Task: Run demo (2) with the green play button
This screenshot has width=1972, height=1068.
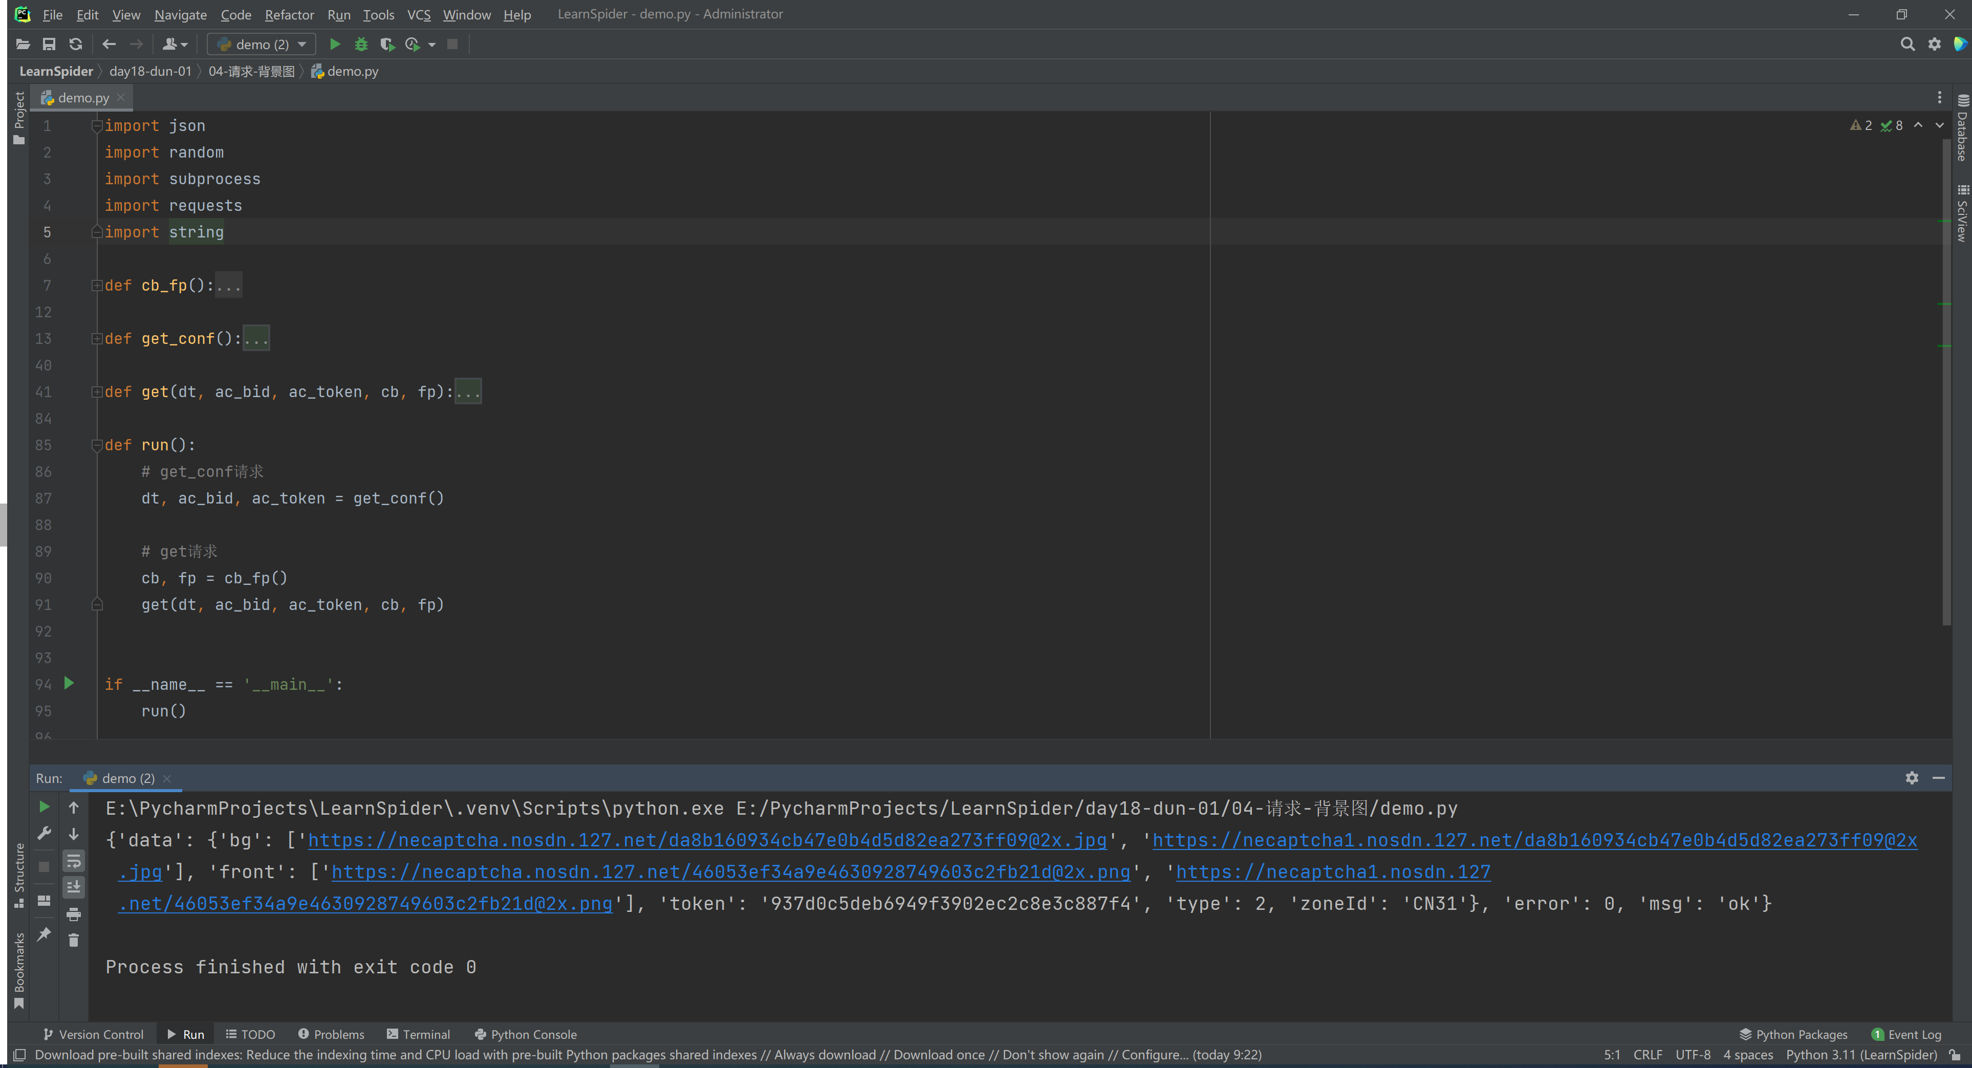Action: tap(335, 45)
